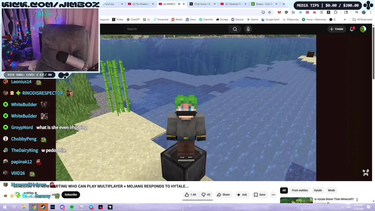
Task: Open News bookmark
Action: 190,20
